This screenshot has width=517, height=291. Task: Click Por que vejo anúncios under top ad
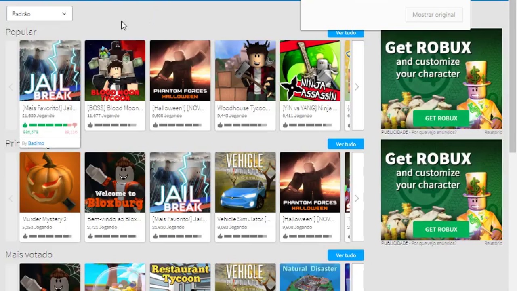pos(433,132)
